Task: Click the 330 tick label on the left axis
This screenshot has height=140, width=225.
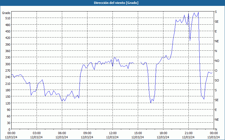Action: click(8, 57)
